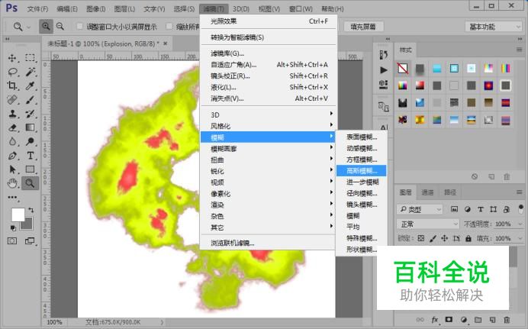Toggle lock image pixels brush icon
This screenshot has width=528, height=329.
pyautogui.click(x=433, y=238)
